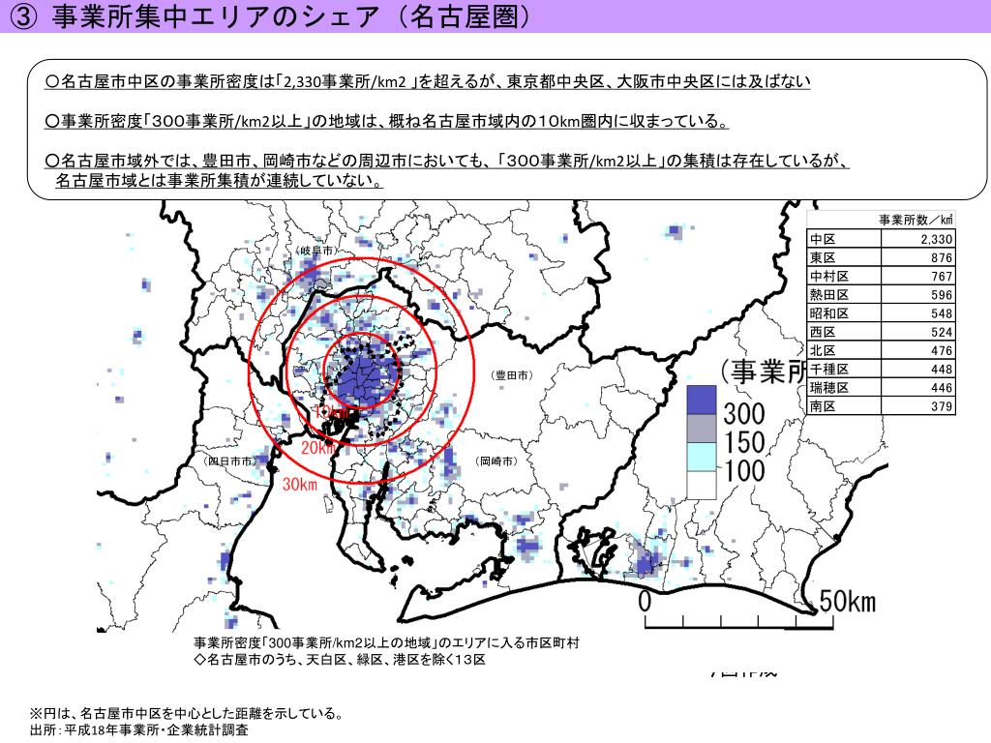Image resolution: width=991 pixels, height=743 pixels.
Task: Click the caption 天白区、緑区、港区を除く13区
Action: point(396,660)
